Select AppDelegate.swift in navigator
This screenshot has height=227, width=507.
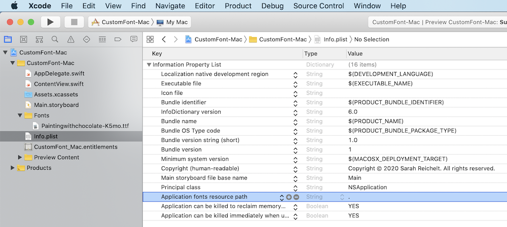(x=59, y=73)
